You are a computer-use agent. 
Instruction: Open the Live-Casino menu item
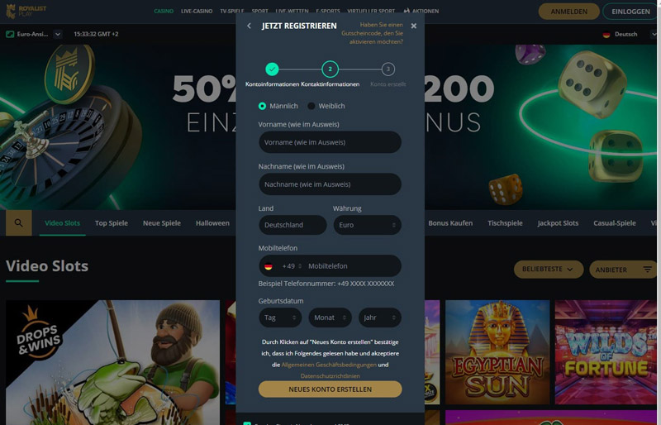click(197, 12)
